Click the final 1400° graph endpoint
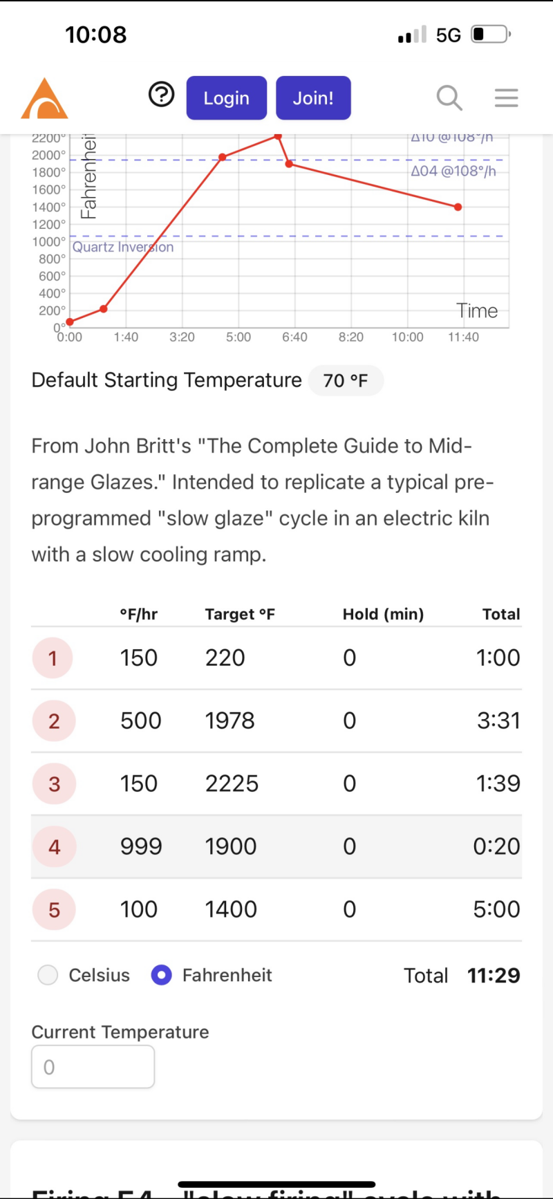This screenshot has width=553, height=1199. point(458,207)
